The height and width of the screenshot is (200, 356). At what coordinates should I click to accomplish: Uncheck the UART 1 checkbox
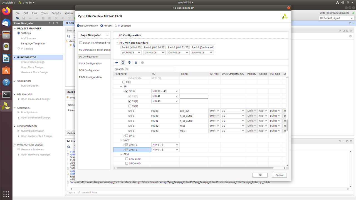pyautogui.click(x=127, y=150)
